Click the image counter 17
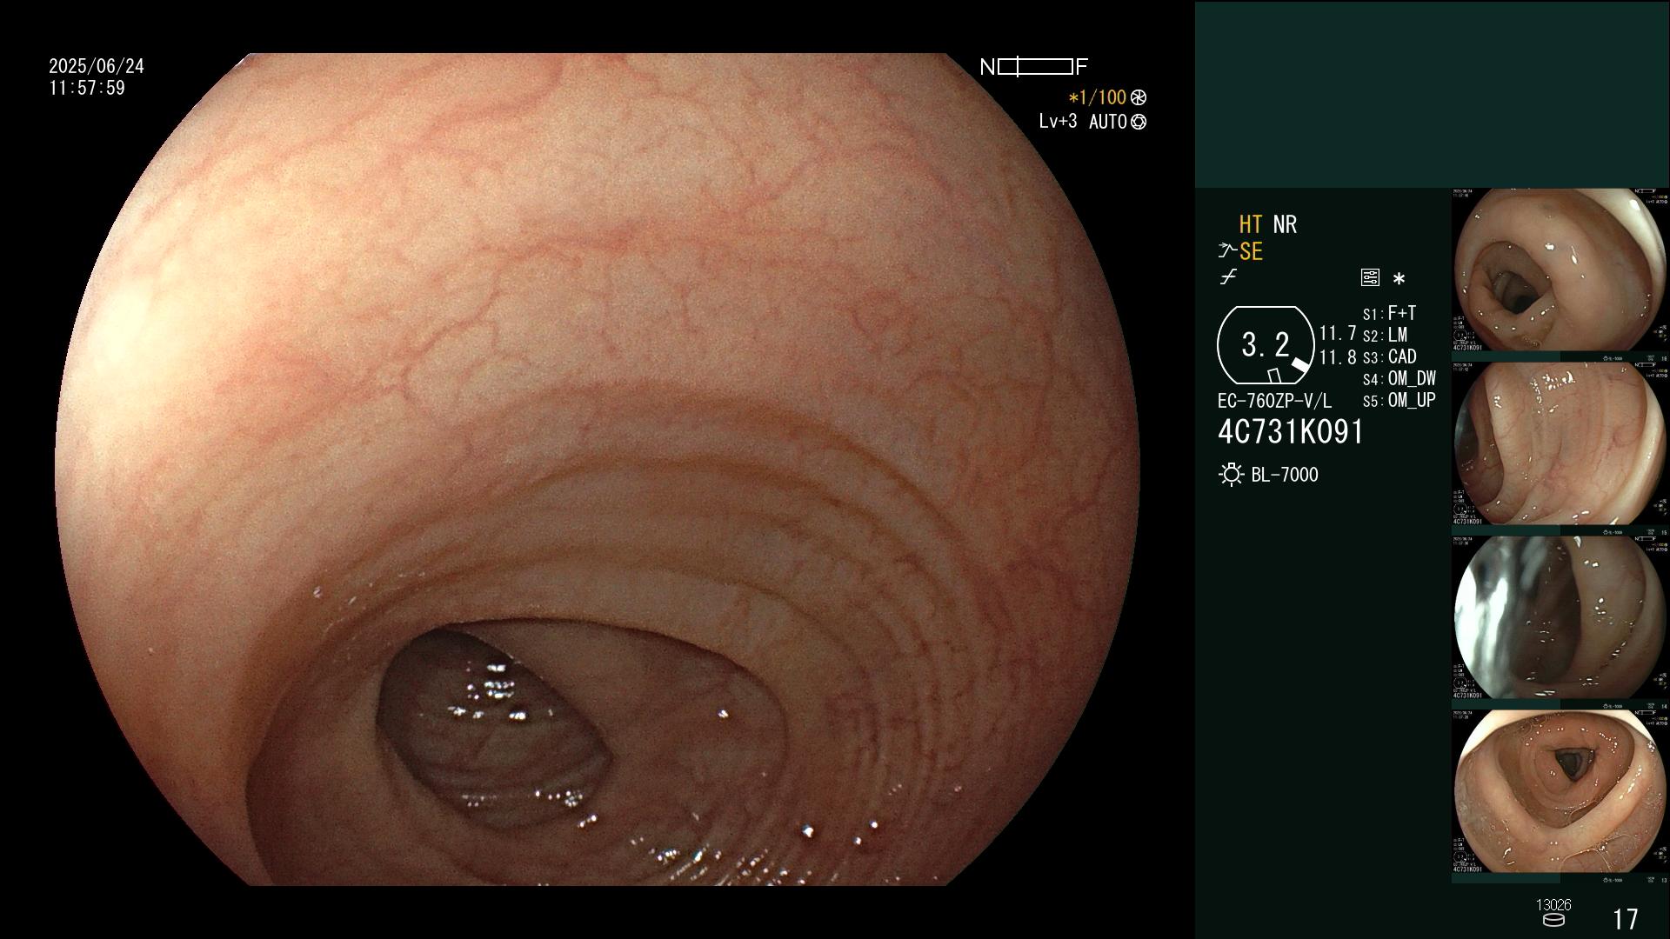Viewport: 1670px width, 939px height. pos(1625,919)
